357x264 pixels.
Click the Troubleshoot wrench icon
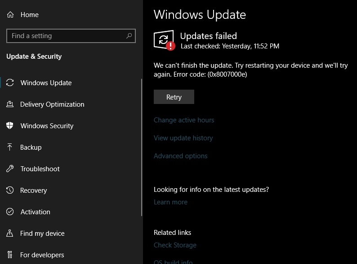[10, 169]
